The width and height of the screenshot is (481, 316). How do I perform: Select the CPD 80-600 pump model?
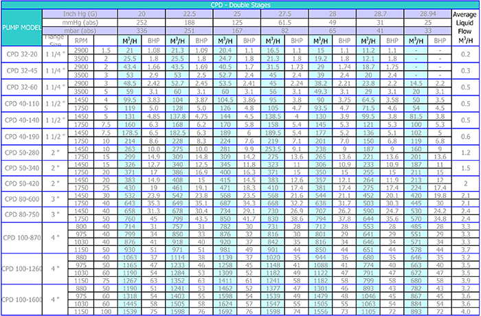(x=22, y=199)
